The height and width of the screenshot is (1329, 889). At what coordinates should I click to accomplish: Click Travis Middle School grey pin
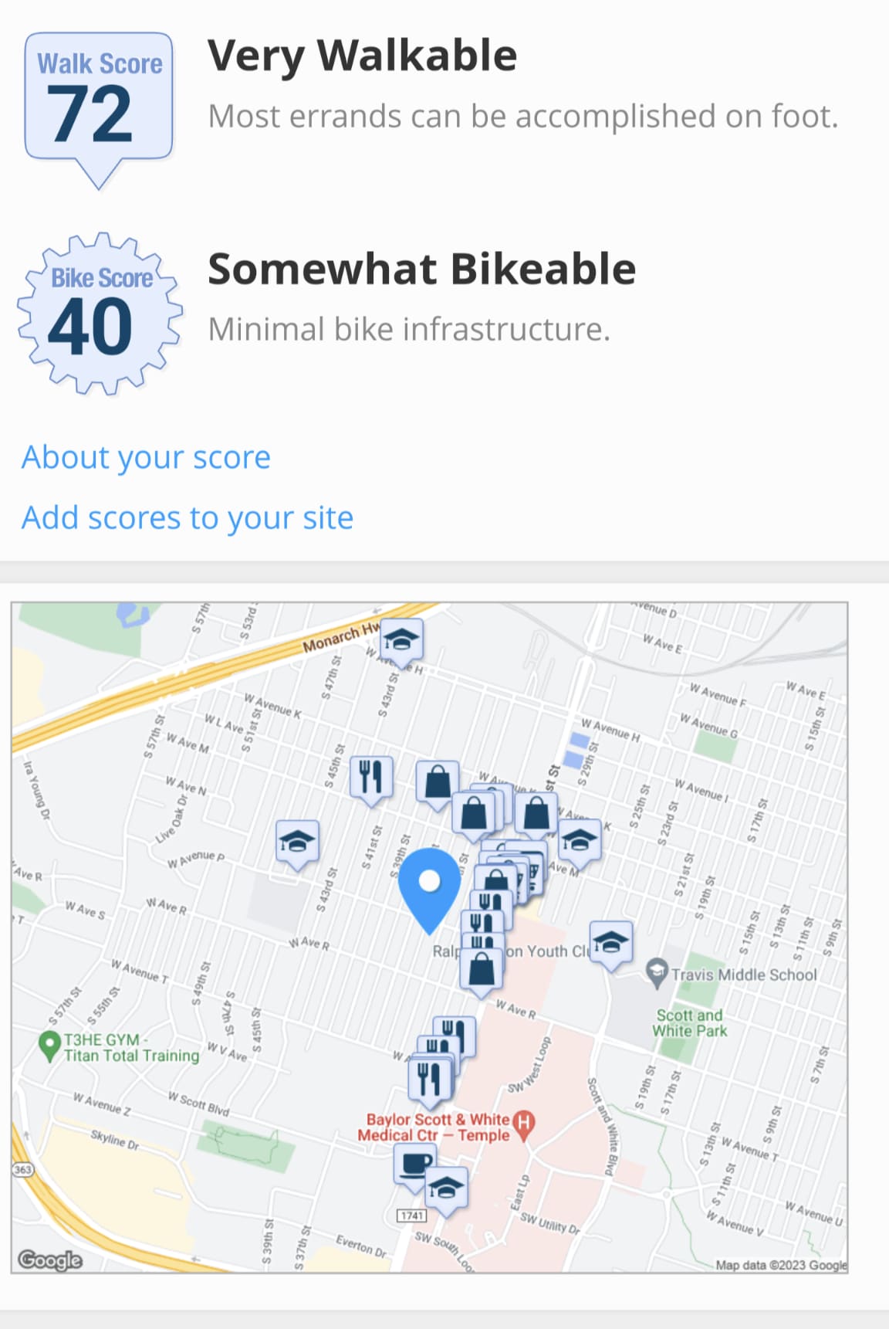click(x=657, y=972)
